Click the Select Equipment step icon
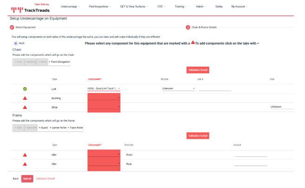 tap(12, 27)
